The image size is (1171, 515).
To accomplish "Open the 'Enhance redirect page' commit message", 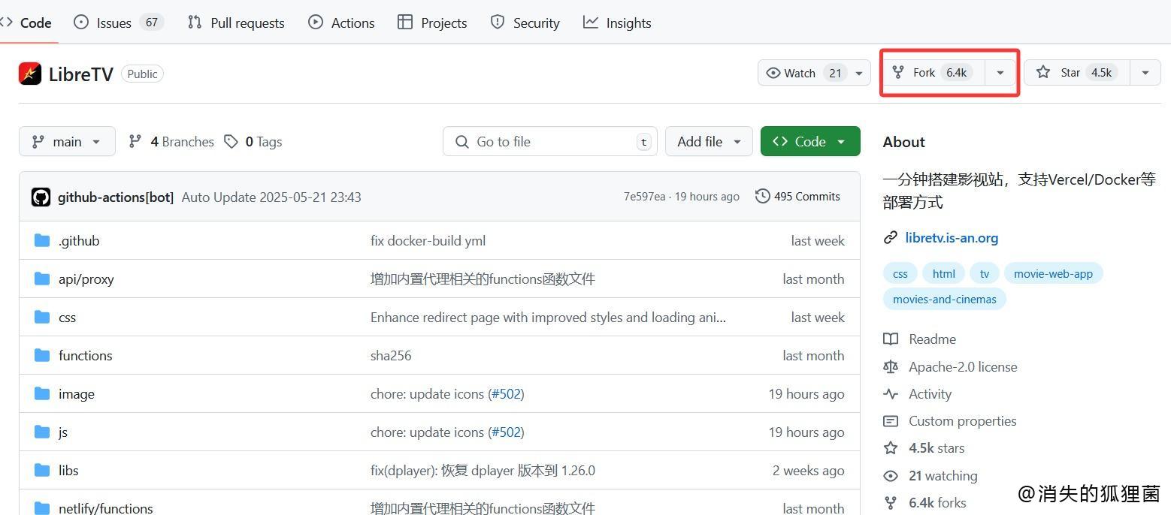I will 548,317.
